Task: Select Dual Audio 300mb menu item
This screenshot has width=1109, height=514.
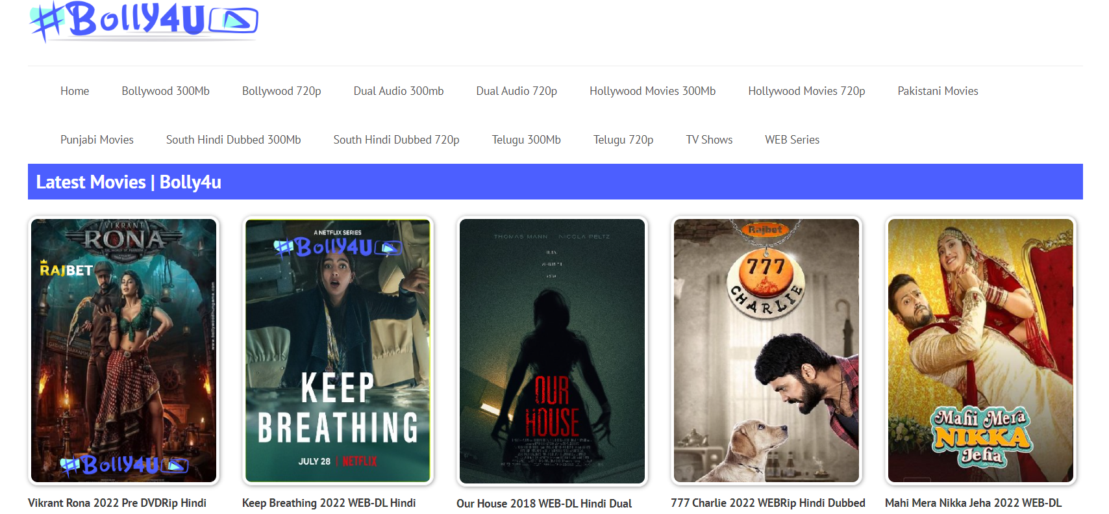Action: (x=399, y=91)
